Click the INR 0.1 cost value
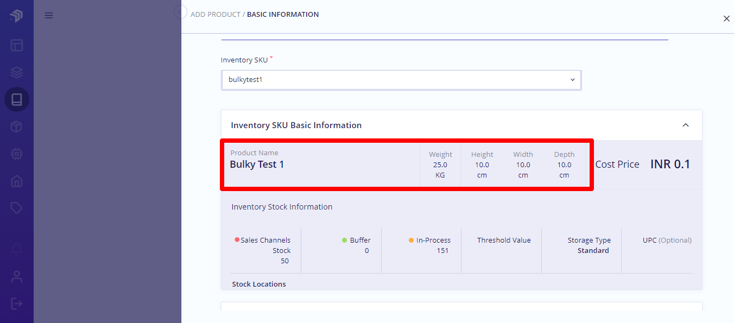The height and width of the screenshot is (323, 734). [x=670, y=164]
